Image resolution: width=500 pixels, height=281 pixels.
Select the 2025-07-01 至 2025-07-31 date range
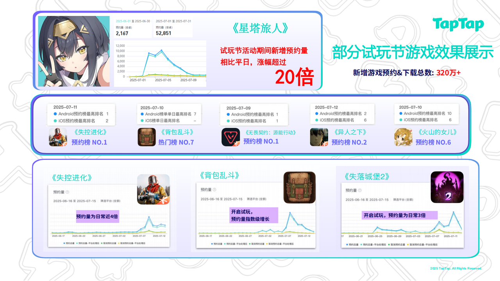click(x=173, y=21)
